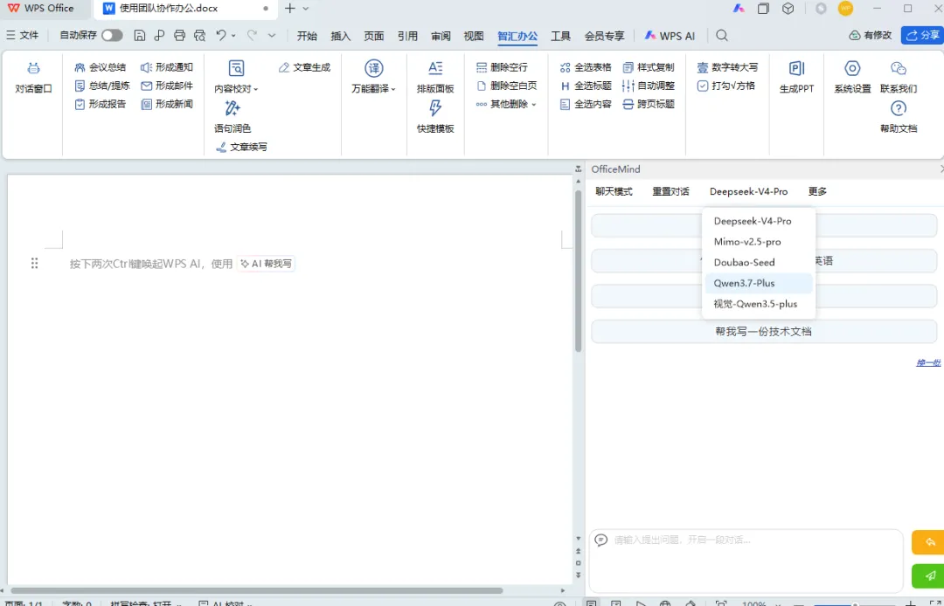Click the document vertical scrollbar
Image resolution: width=944 pixels, height=606 pixels.
[578, 272]
